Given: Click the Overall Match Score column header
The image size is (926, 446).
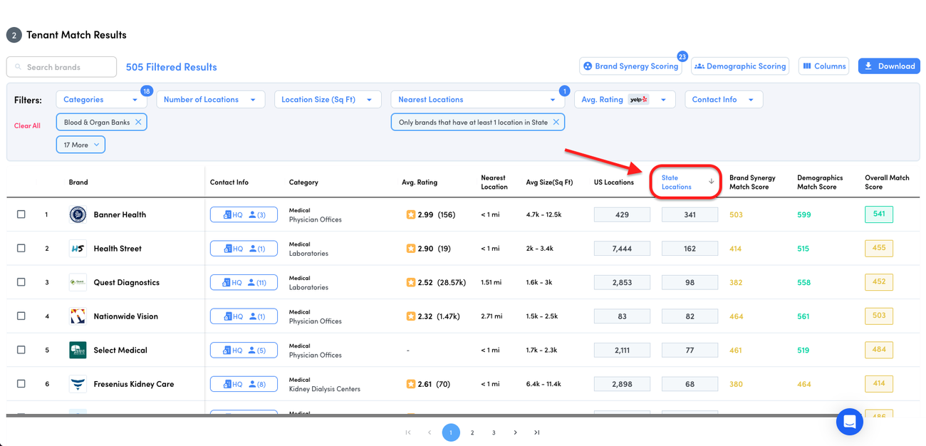Looking at the screenshot, I should (x=887, y=182).
